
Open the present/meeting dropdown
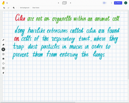tap(105, 3)
